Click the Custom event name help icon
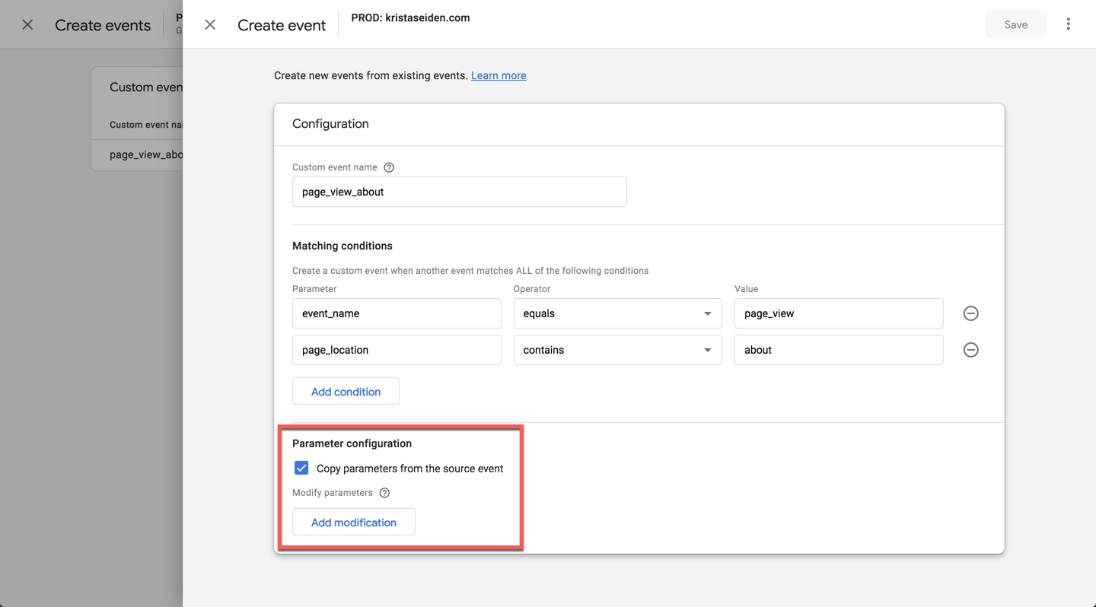Viewport: 1096px width, 607px height. (389, 167)
